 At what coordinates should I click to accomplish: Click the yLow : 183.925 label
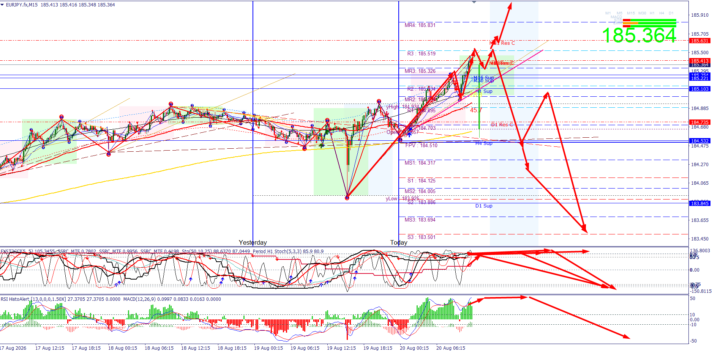point(403,199)
